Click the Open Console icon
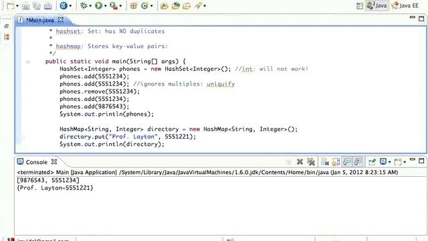The width and height of the screenshot is (428, 241). point(399,162)
